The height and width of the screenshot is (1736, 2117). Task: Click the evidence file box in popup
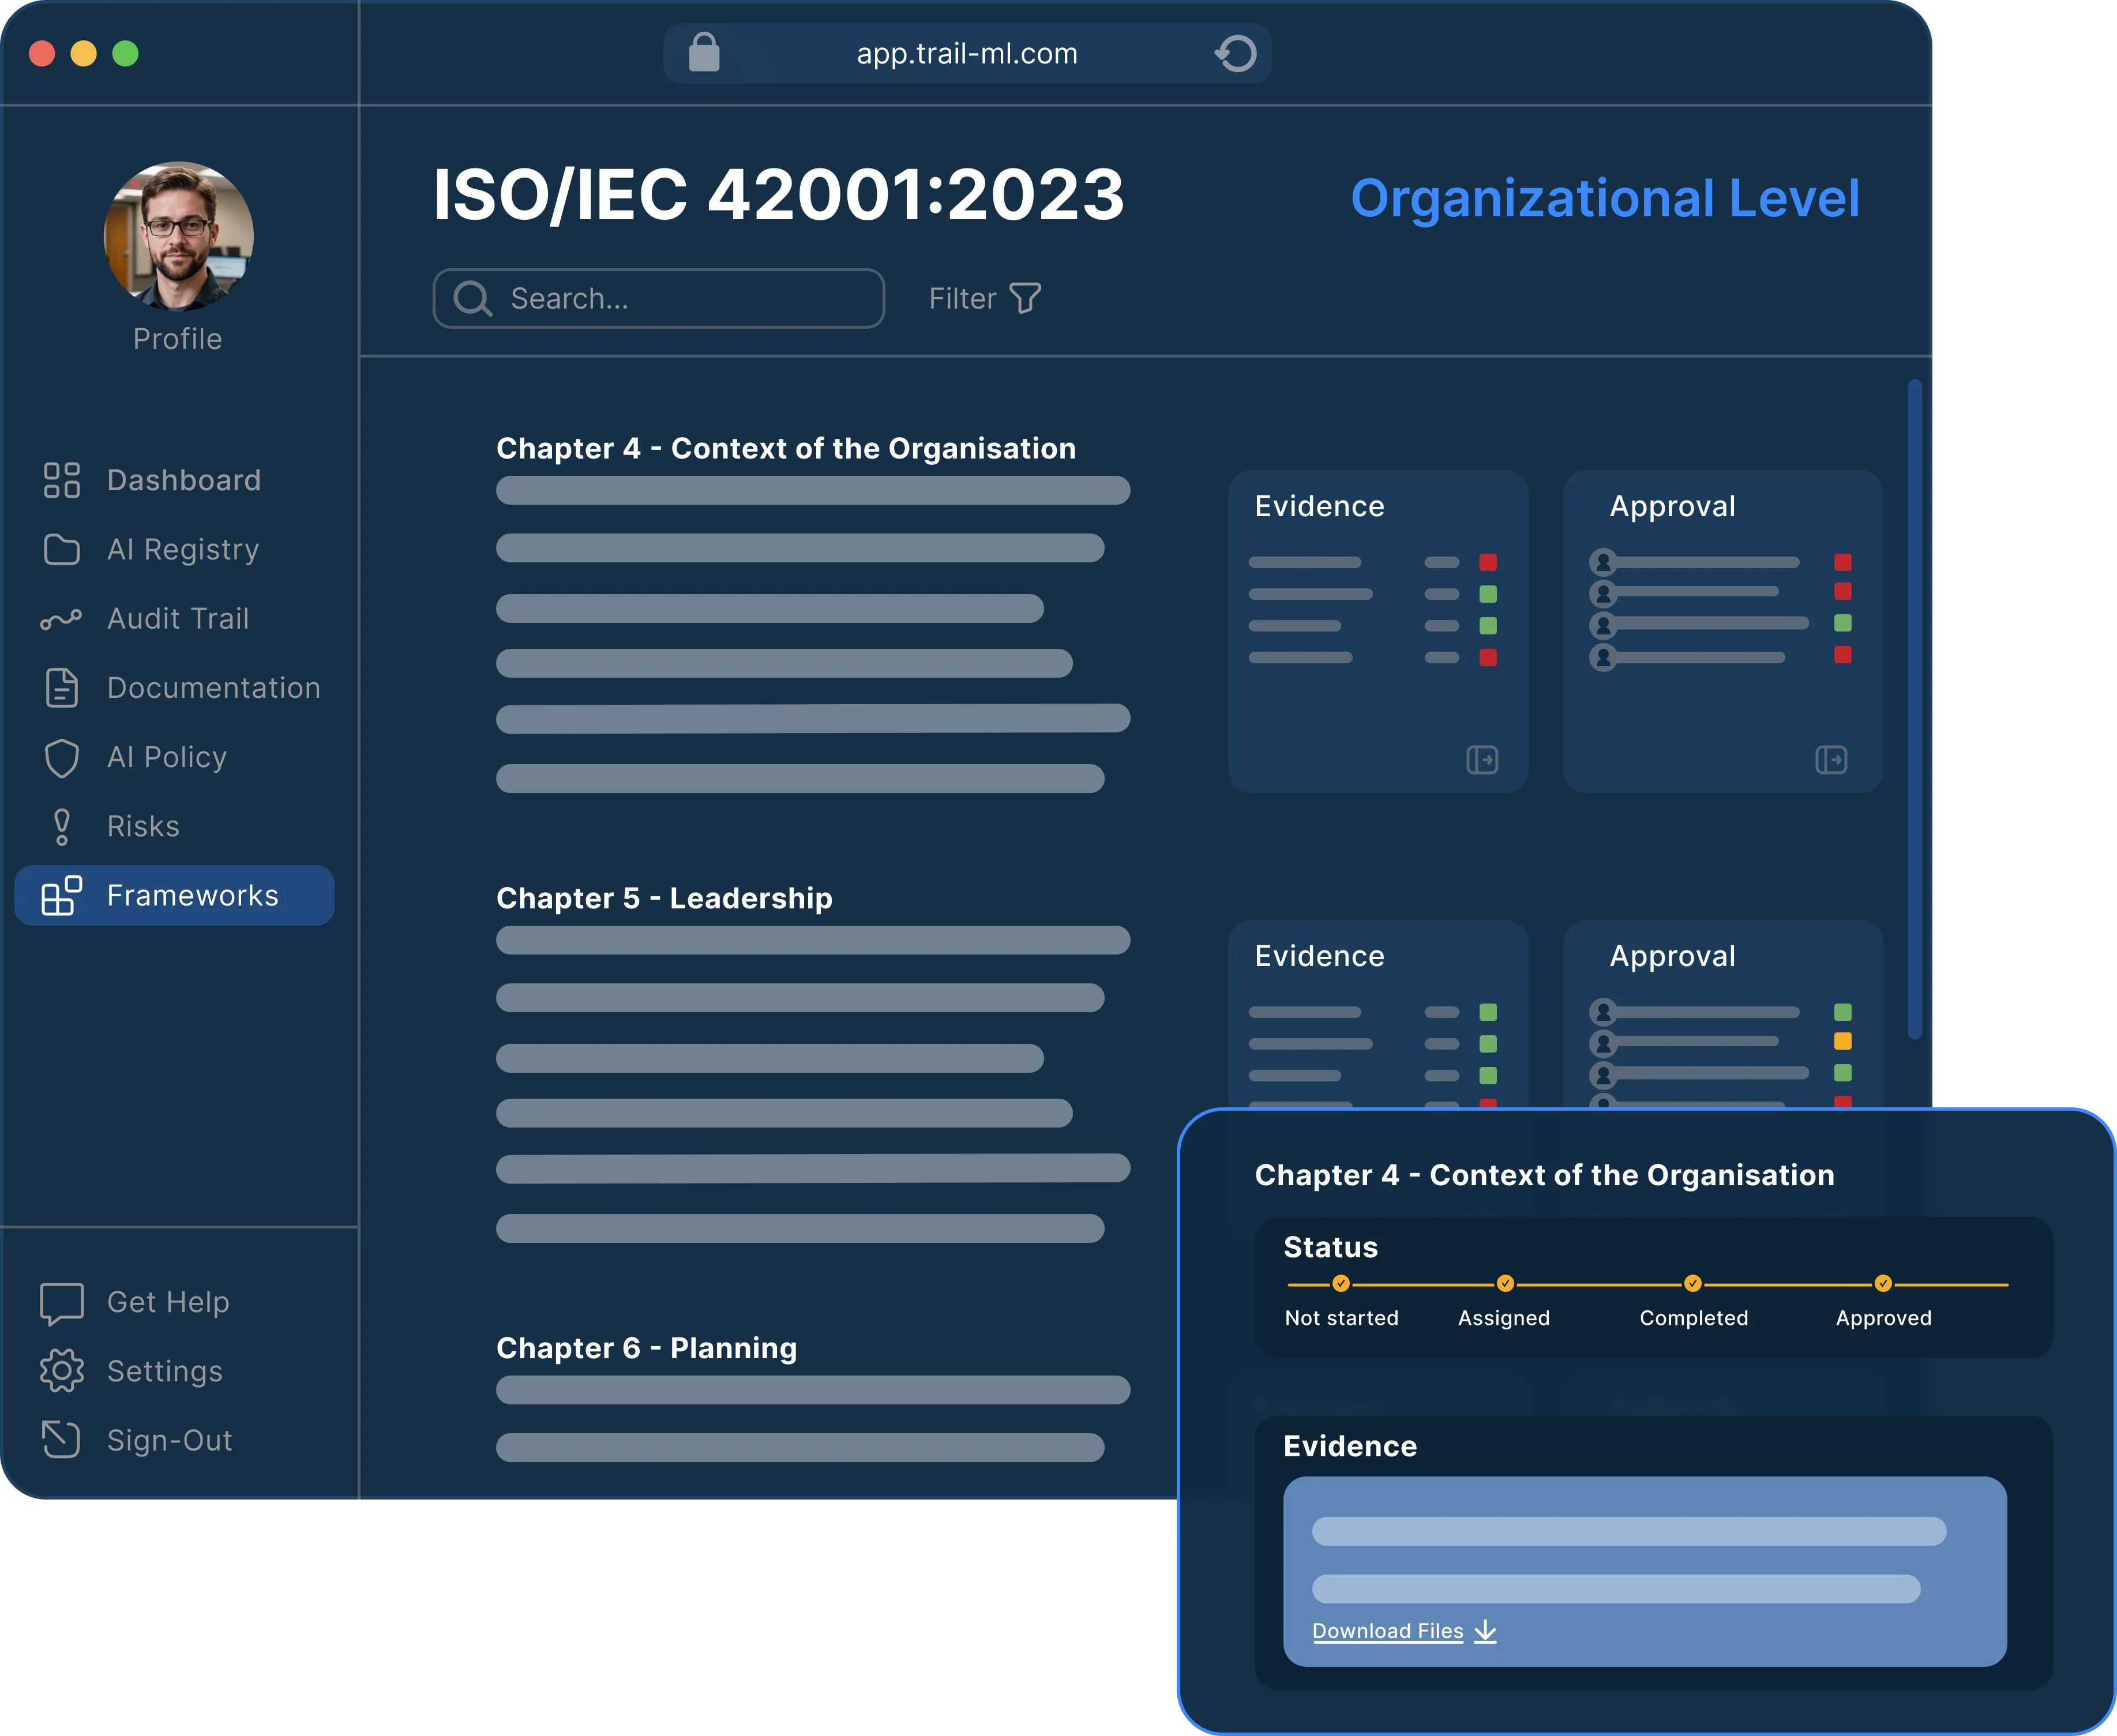click(1645, 1571)
